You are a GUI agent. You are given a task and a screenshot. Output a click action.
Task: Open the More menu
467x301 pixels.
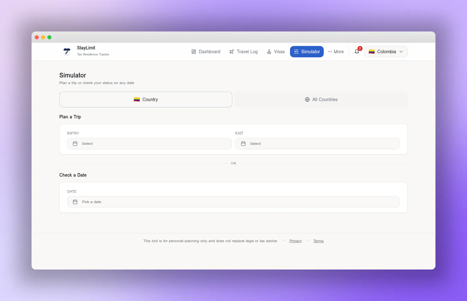pyautogui.click(x=336, y=52)
